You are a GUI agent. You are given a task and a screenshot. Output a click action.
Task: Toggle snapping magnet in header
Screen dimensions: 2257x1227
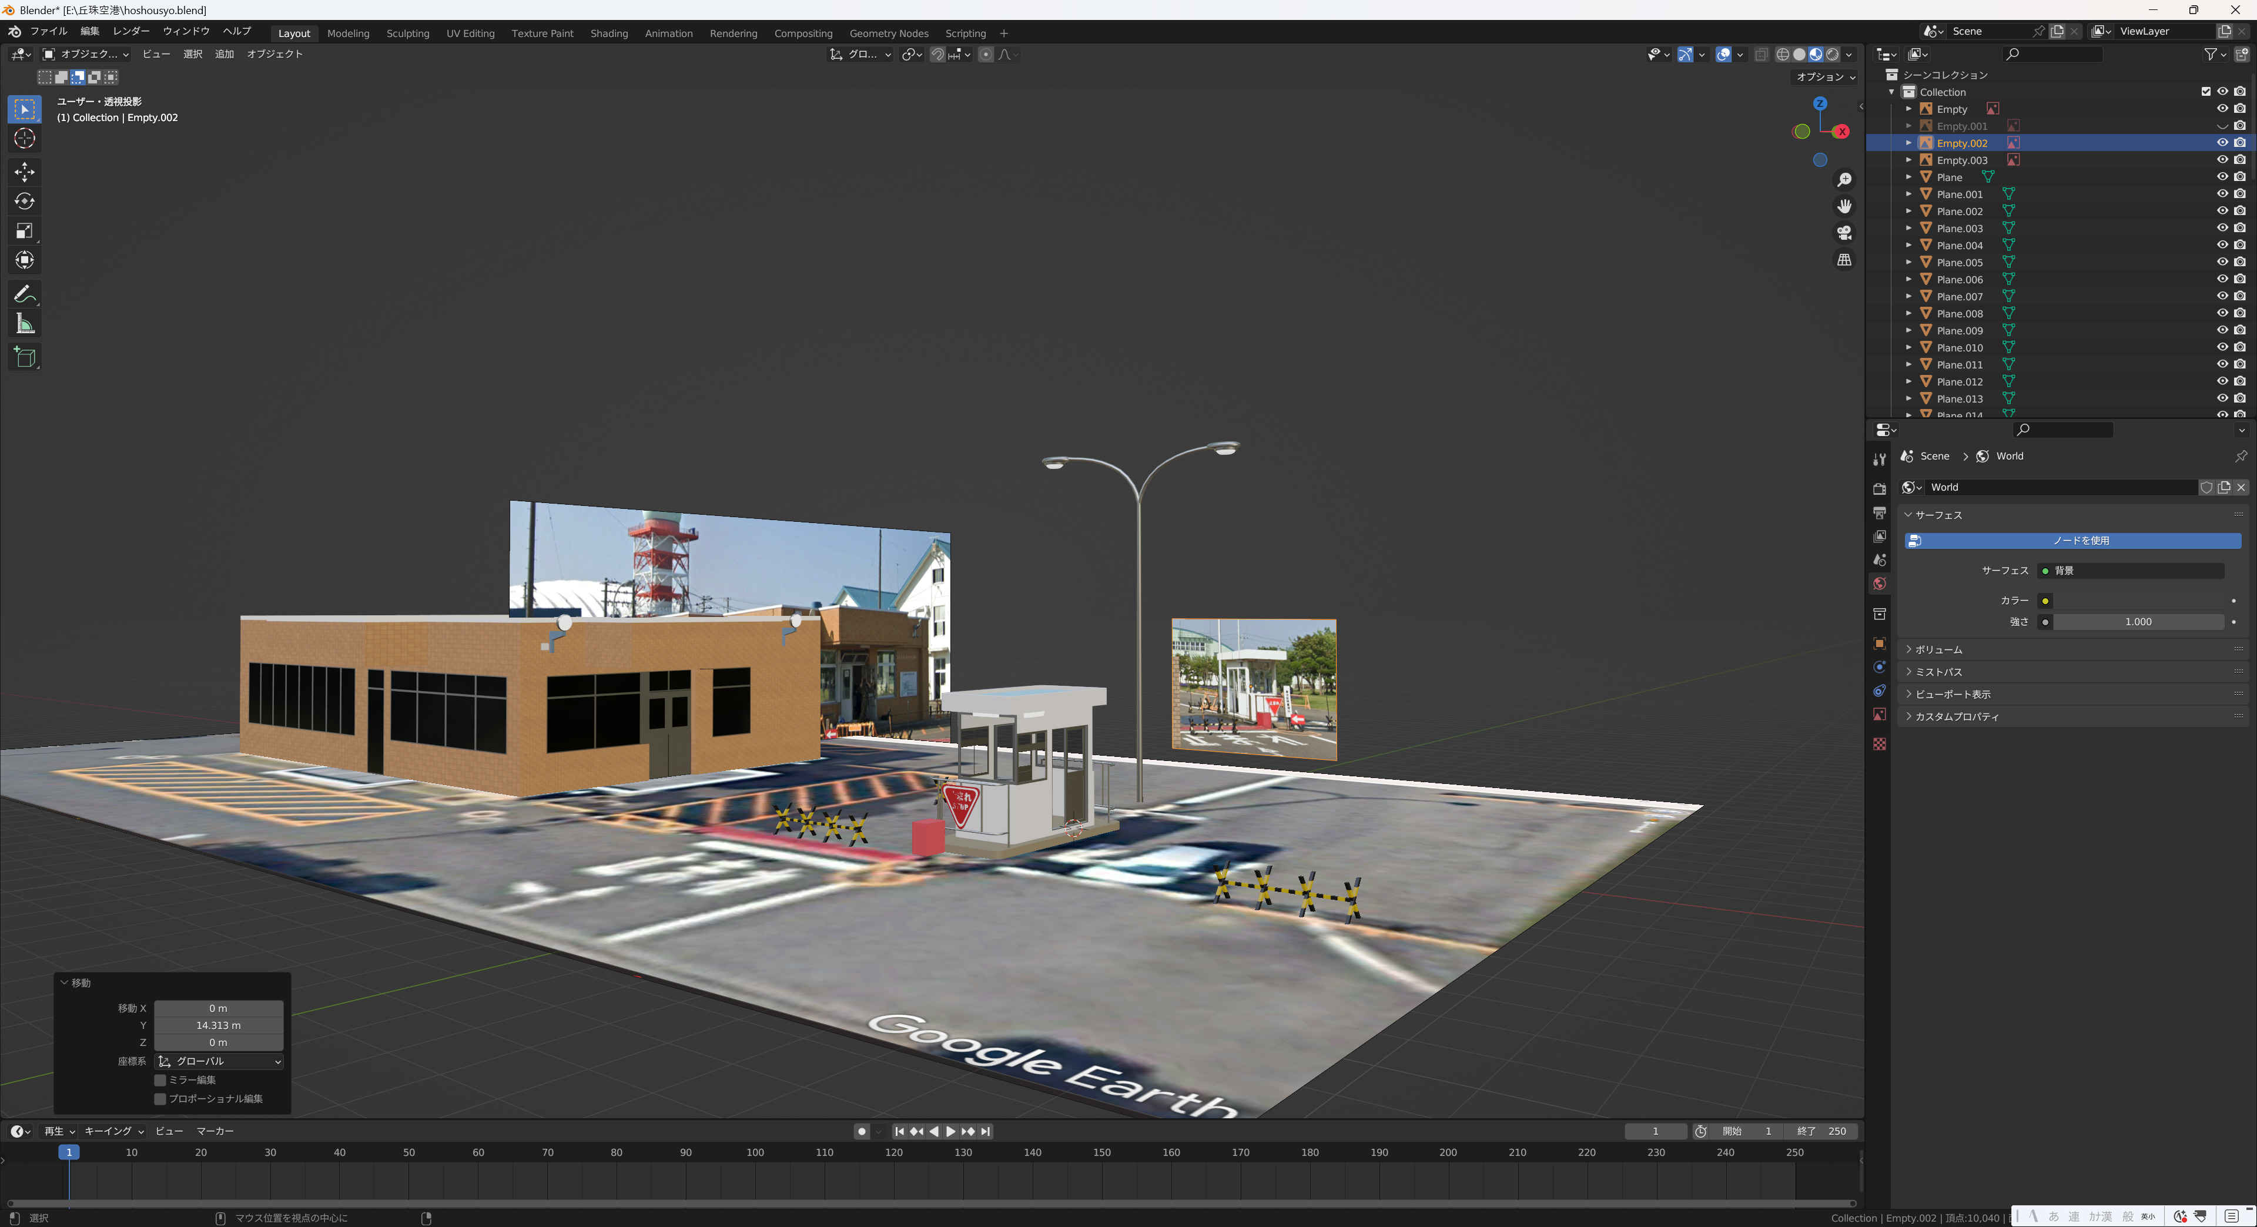tap(937, 54)
